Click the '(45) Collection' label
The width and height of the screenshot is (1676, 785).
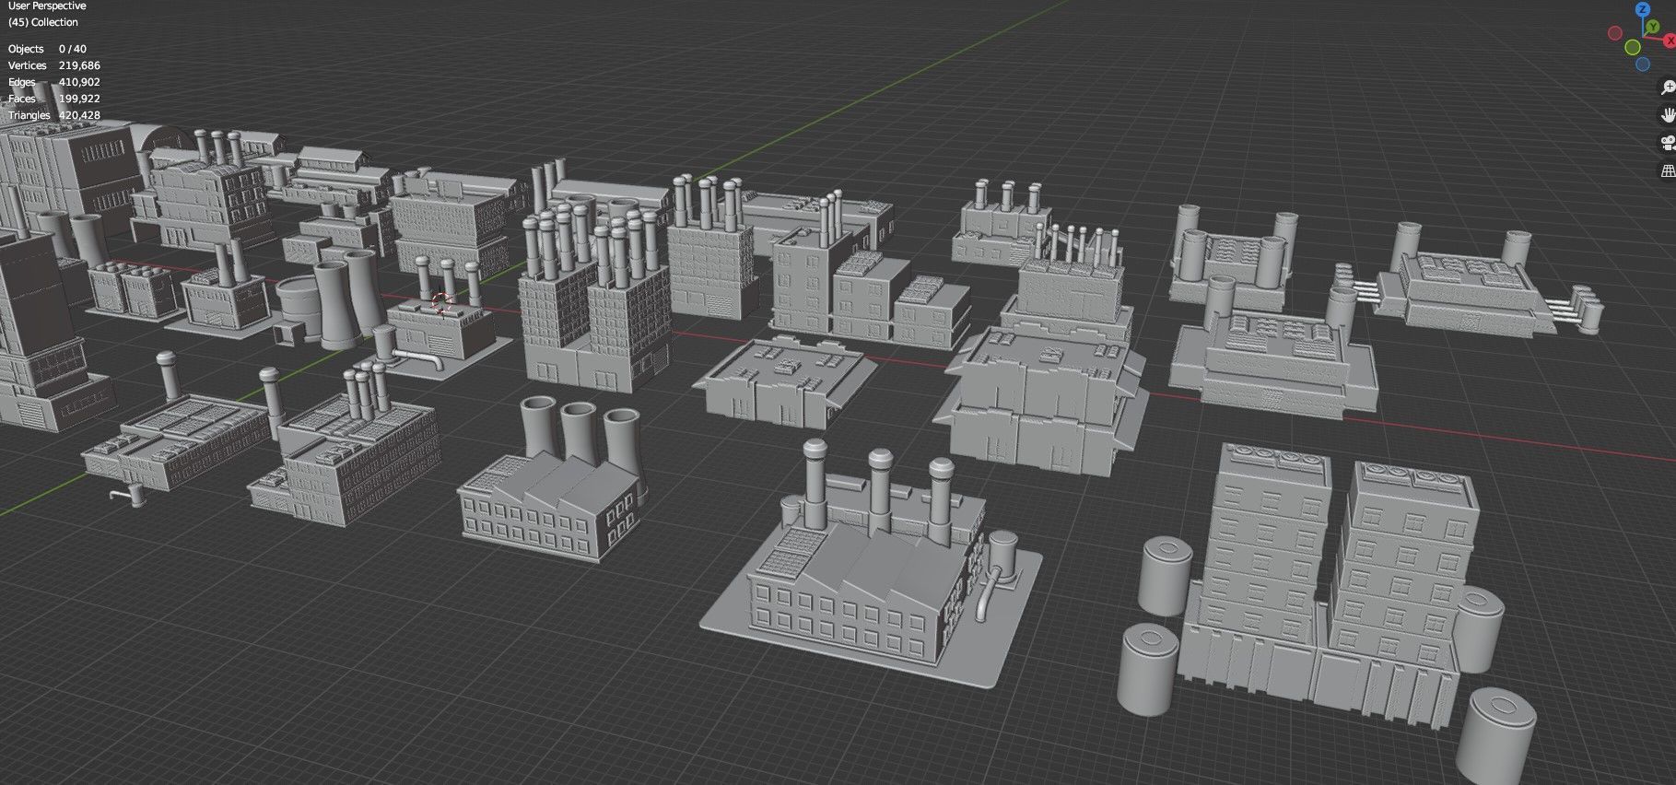coord(43,22)
